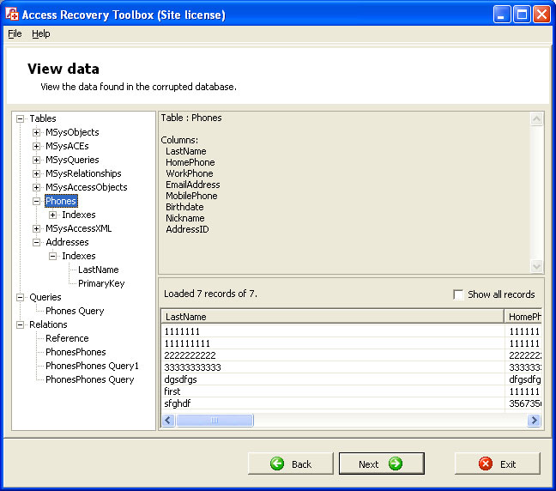This screenshot has height=491, width=556.
Task: Click the app icon in title bar
Action: 12,15
